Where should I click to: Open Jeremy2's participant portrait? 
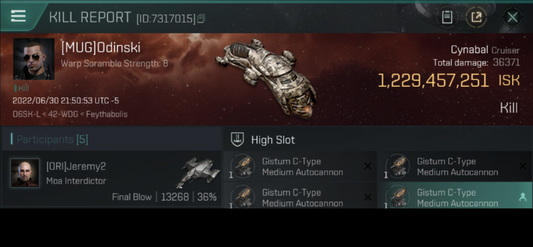[25, 173]
